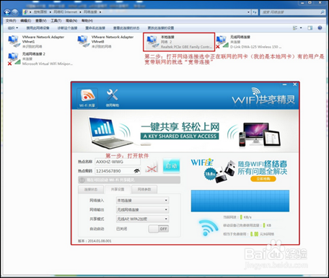The image size is (329, 278).
Task: Click the adapter text Realtek PCIe GBE Family
Action: coord(186,47)
